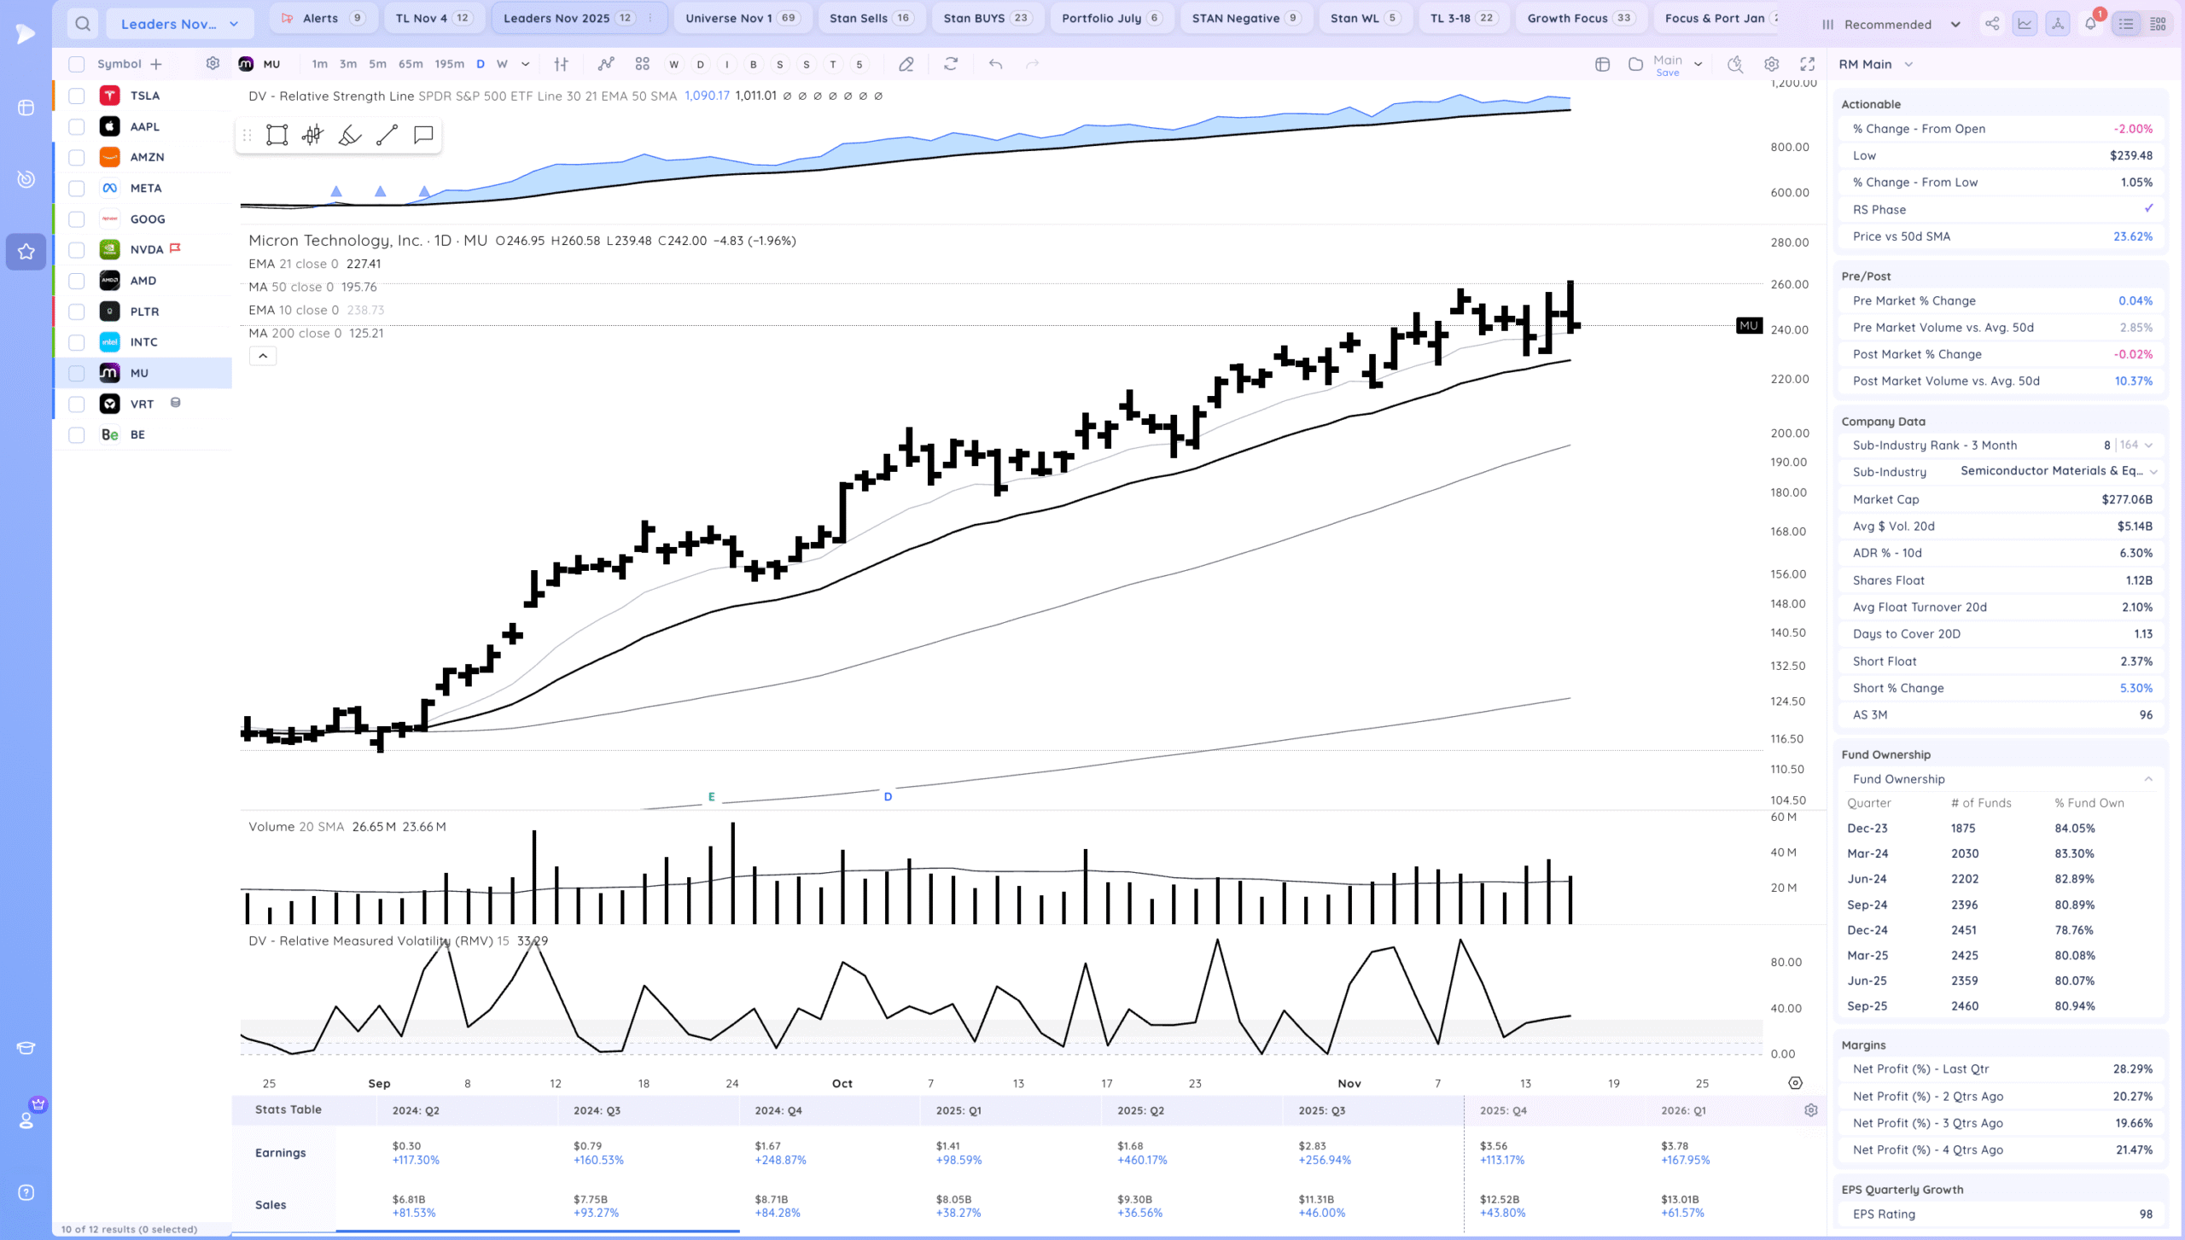Select the rectangle drawing tool
This screenshot has width=2185, height=1240.
(277, 135)
